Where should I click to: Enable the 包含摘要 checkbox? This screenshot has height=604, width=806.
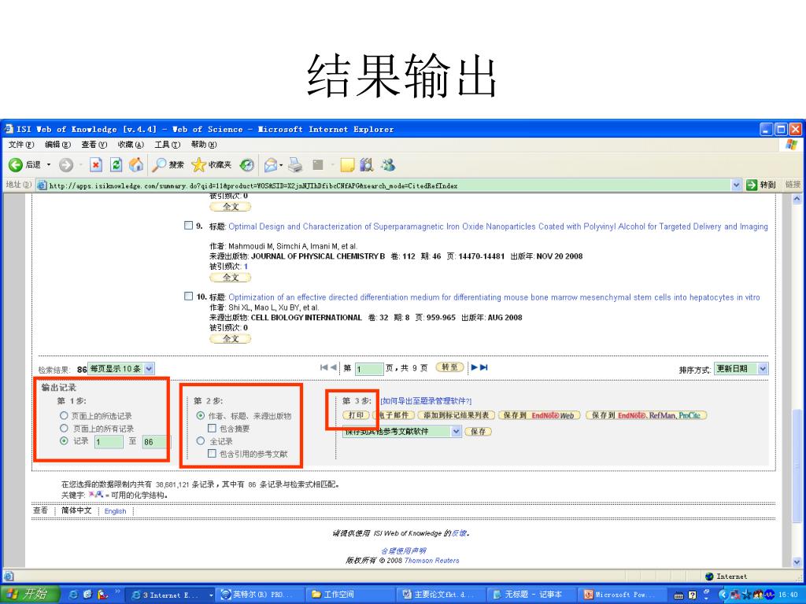click(212, 428)
